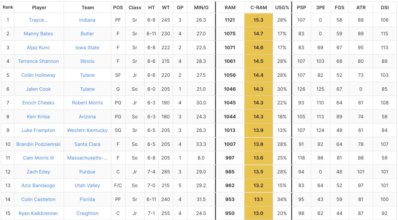The image size is (398, 220).
Task: Sort players by the DSI header
Action: pos(385,8)
